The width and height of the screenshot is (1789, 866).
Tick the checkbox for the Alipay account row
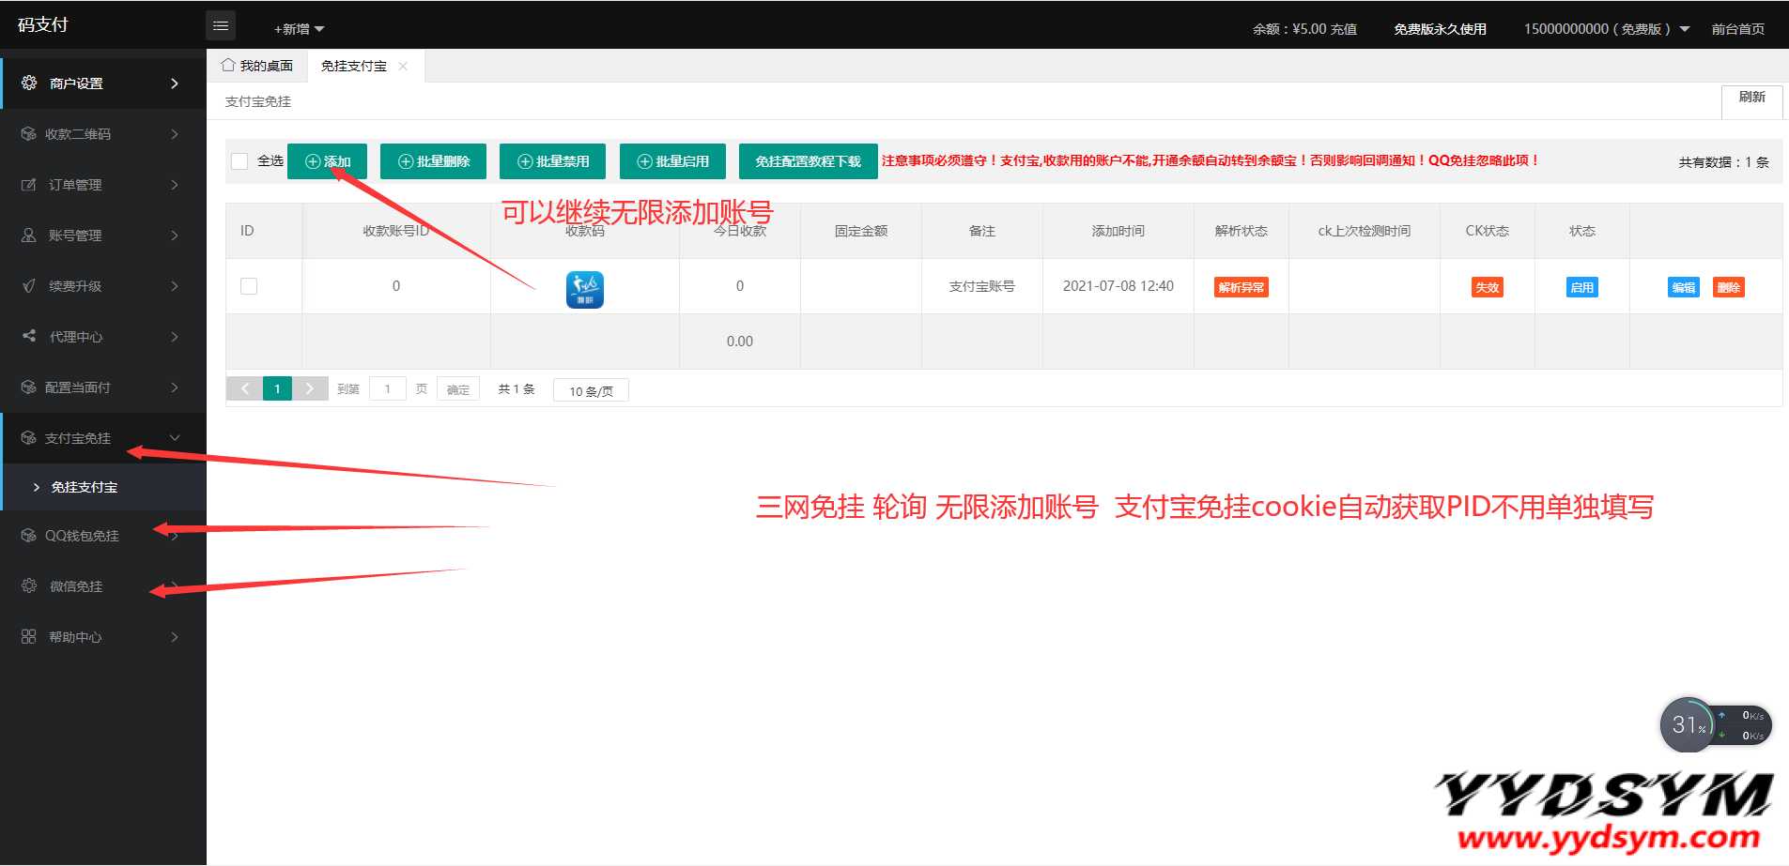coord(249,286)
